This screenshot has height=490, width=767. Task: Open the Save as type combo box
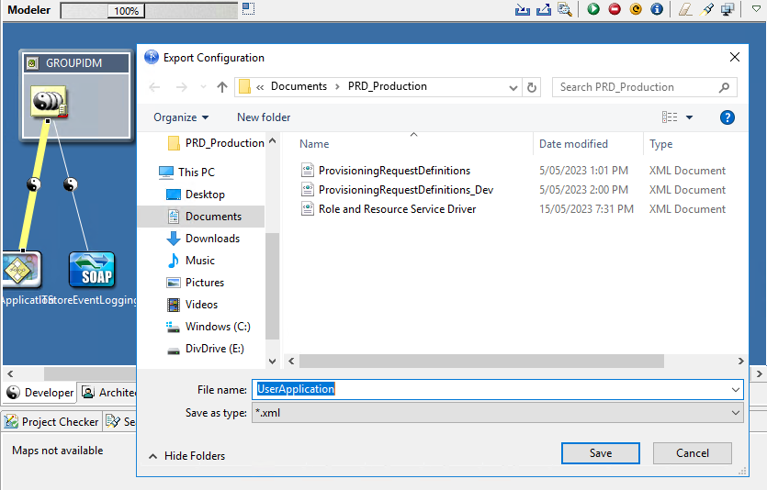[x=498, y=413]
